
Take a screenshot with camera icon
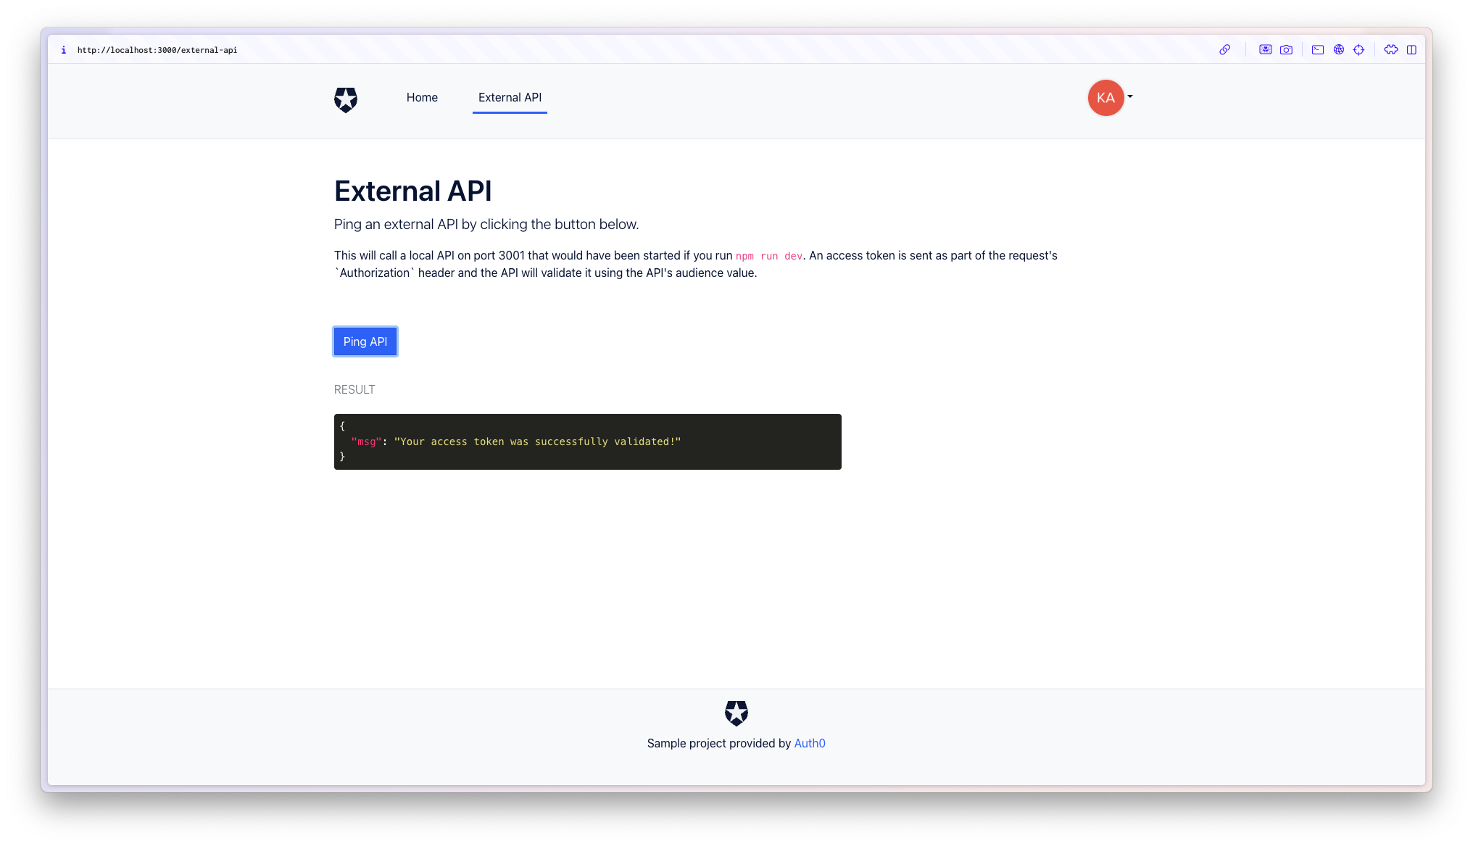(x=1286, y=50)
